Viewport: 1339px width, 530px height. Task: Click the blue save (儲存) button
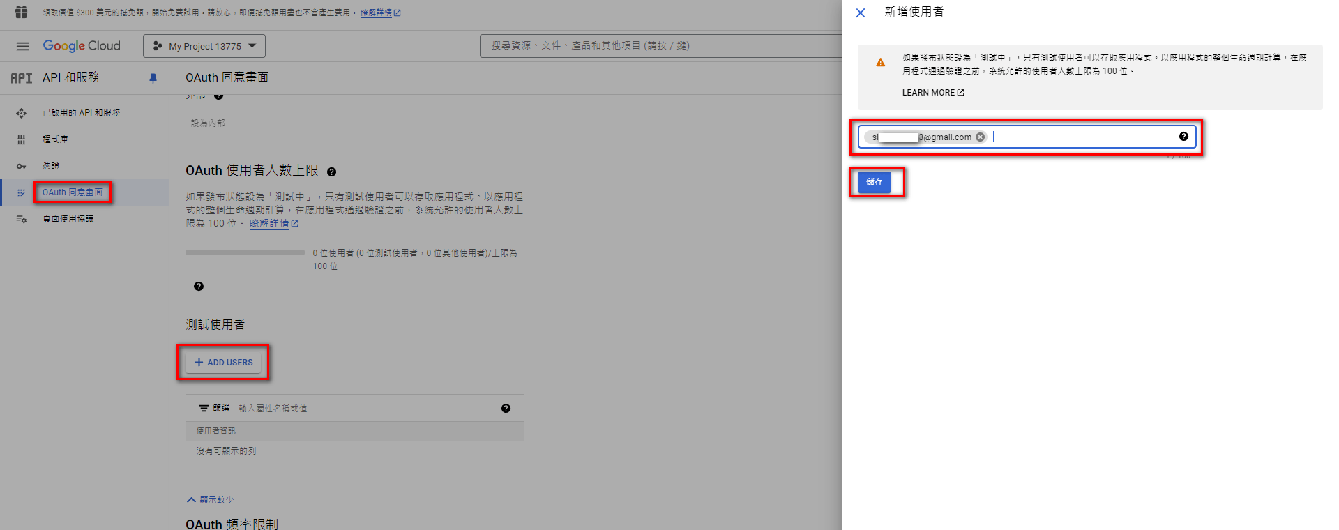click(875, 182)
